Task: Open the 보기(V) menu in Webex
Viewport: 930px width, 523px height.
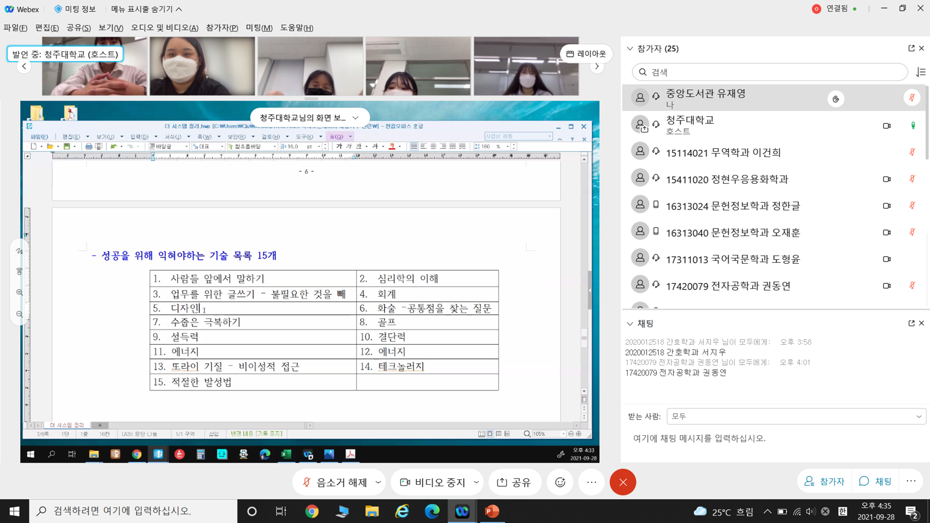Action: pyautogui.click(x=110, y=28)
